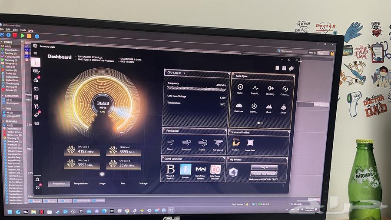This screenshot has height=220, width=391.
Task: Open qBittorrent Edit menu
Action: 8,30
